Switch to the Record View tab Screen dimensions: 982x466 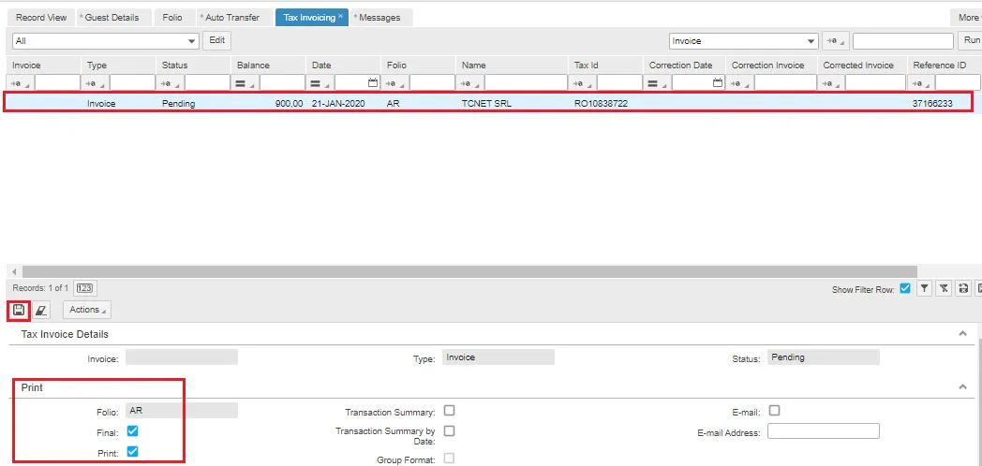point(40,18)
